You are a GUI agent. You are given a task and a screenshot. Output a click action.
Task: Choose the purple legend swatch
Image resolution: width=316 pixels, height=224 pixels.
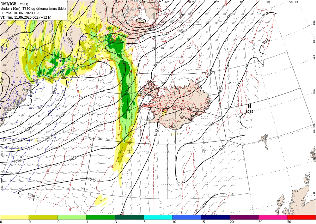point(244,217)
